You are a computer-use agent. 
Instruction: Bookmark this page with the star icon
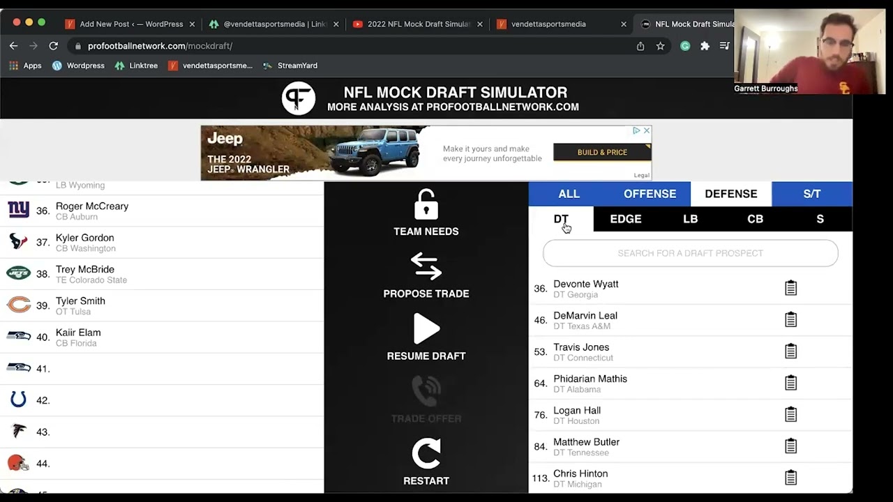[x=660, y=46]
